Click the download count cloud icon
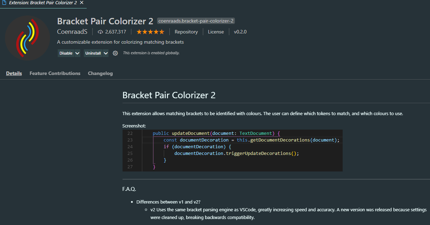This screenshot has height=225, width=430. [x=100, y=32]
